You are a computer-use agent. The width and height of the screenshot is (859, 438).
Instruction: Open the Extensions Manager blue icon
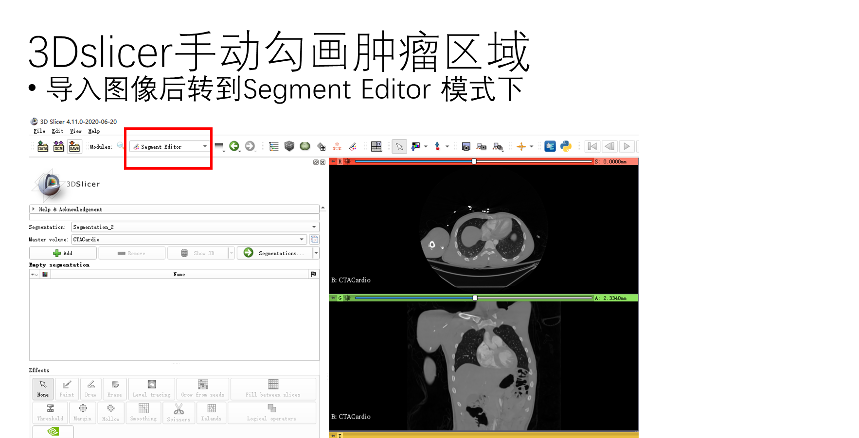point(550,146)
